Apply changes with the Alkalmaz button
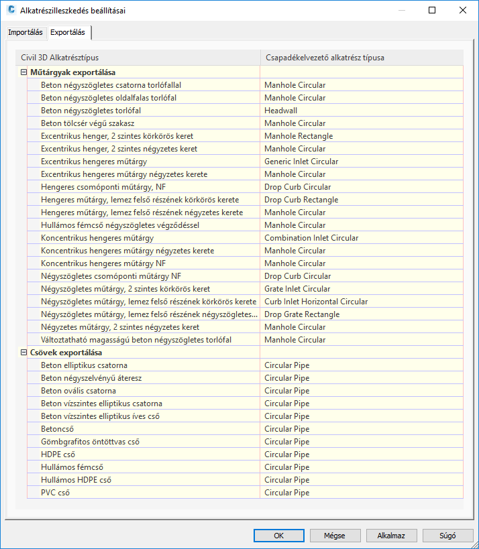479x549 pixels. [x=391, y=536]
